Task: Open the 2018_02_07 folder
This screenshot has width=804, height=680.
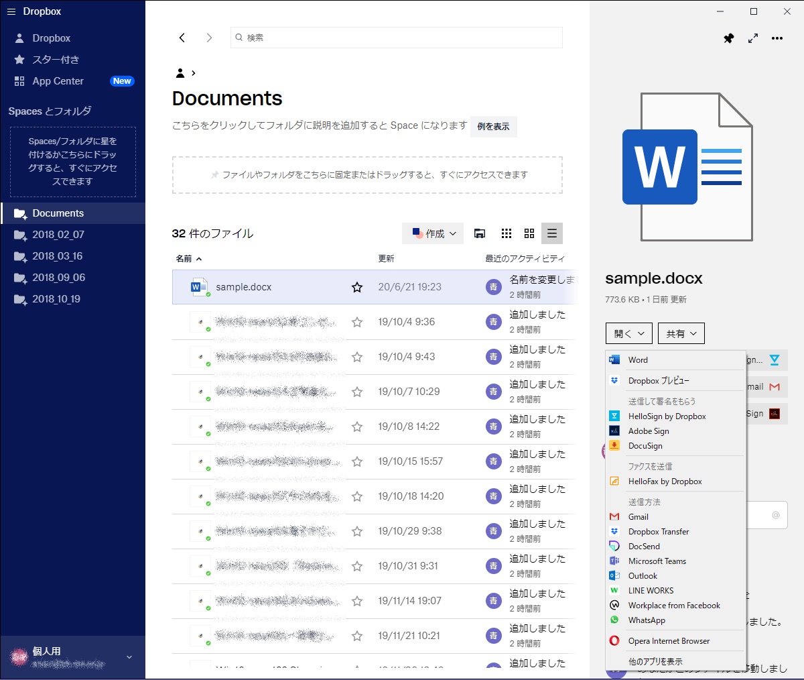Action: click(72, 235)
